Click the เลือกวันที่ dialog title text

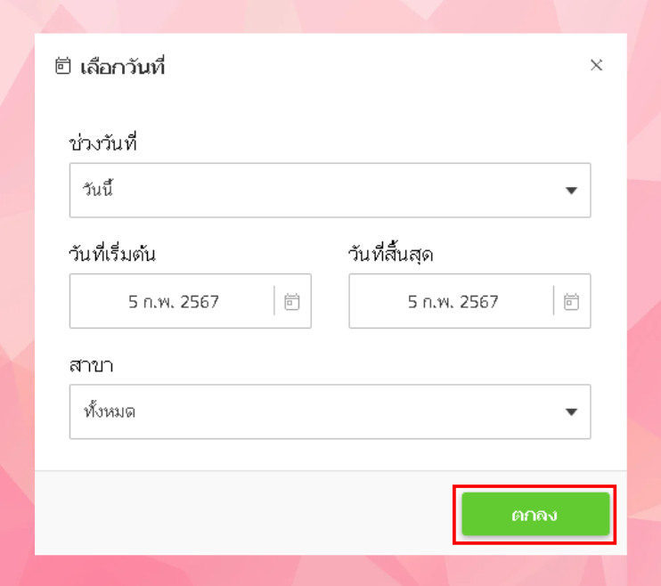tap(122, 67)
